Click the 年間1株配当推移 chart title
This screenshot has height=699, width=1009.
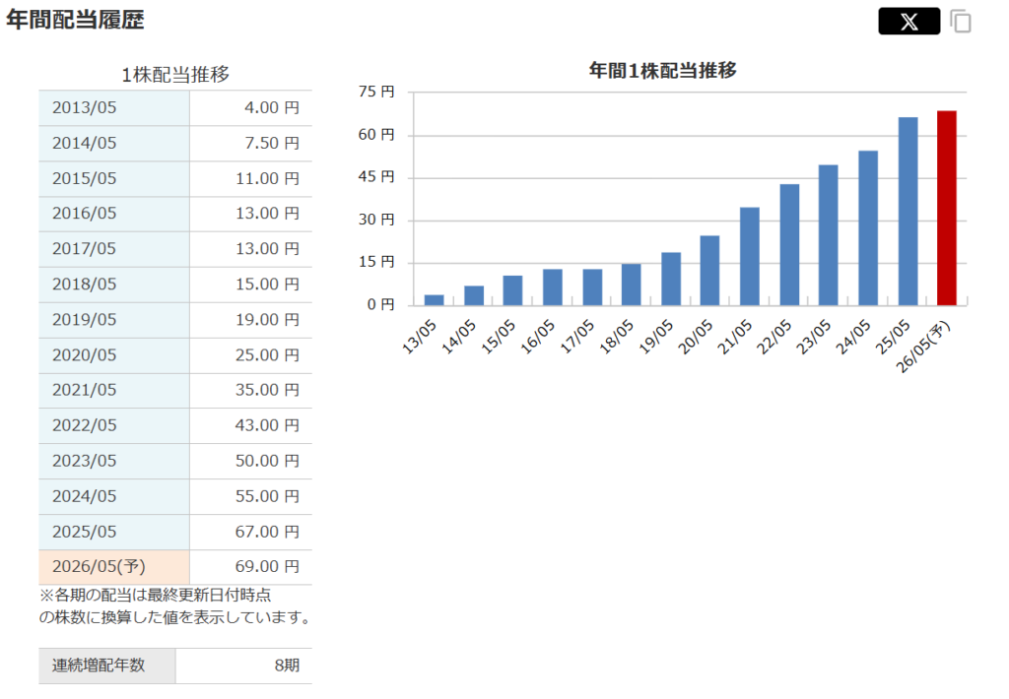click(x=662, y=70)
